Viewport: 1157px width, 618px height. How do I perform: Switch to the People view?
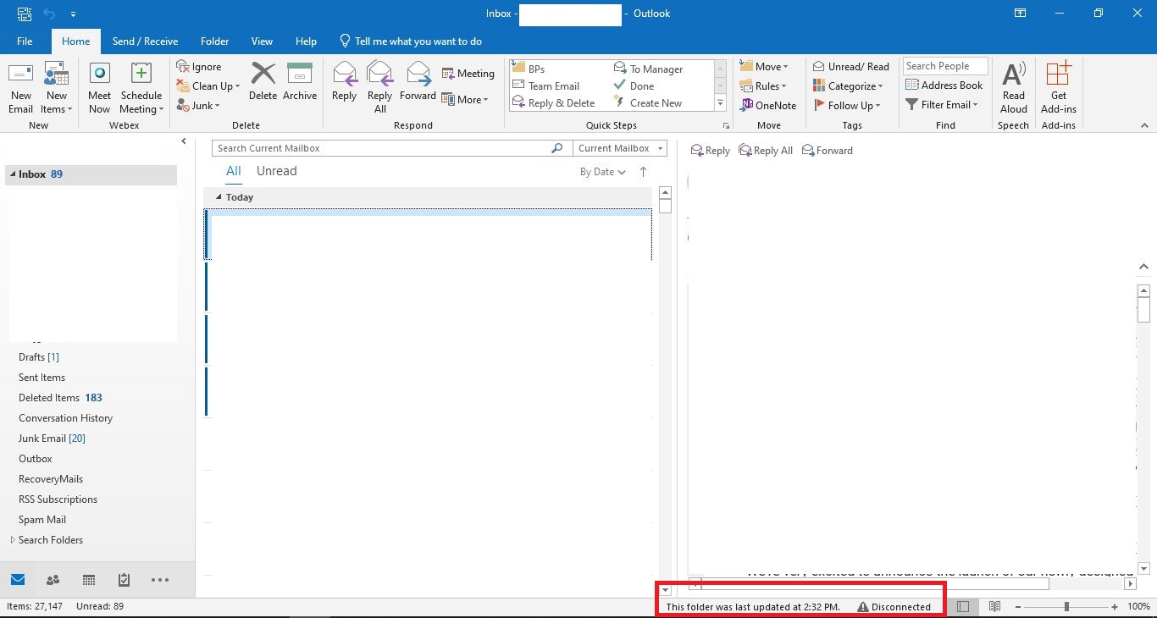(x=53, y=580)
